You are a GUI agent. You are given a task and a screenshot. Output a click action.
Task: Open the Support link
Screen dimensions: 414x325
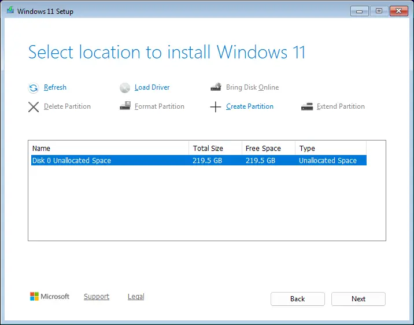click(97, 297)
